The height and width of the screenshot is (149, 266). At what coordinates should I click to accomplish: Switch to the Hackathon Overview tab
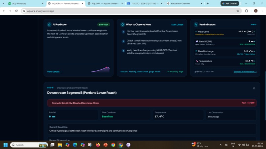(x=184, y=3)
